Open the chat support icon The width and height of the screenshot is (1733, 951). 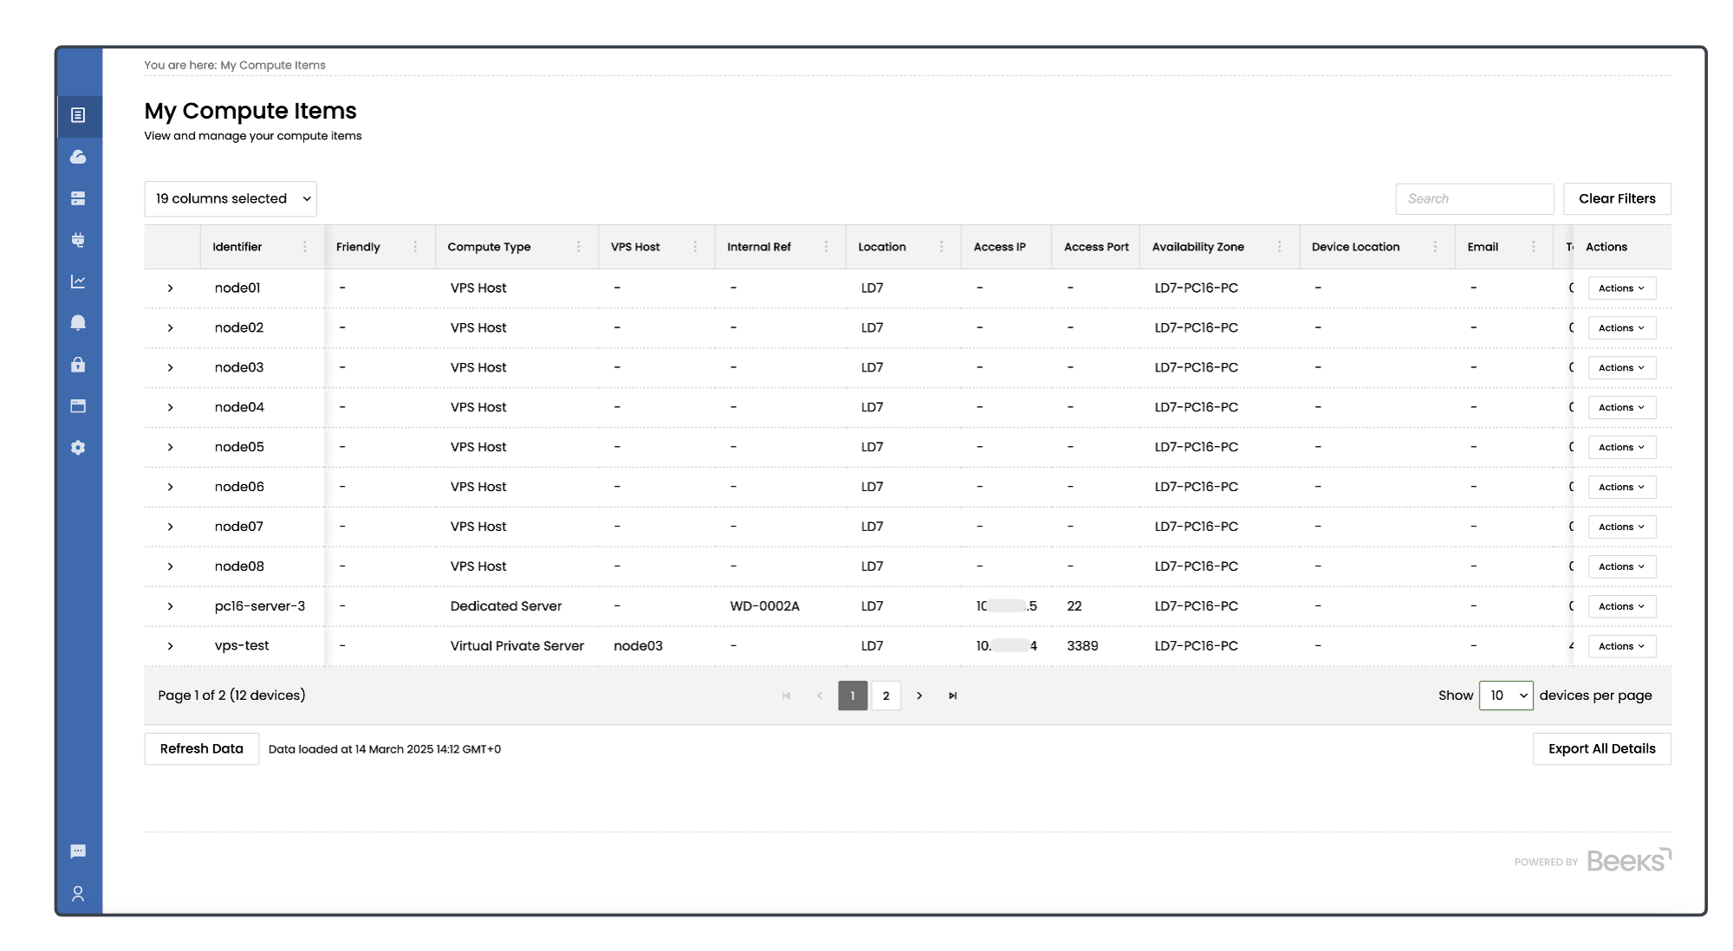pos(78,851)
